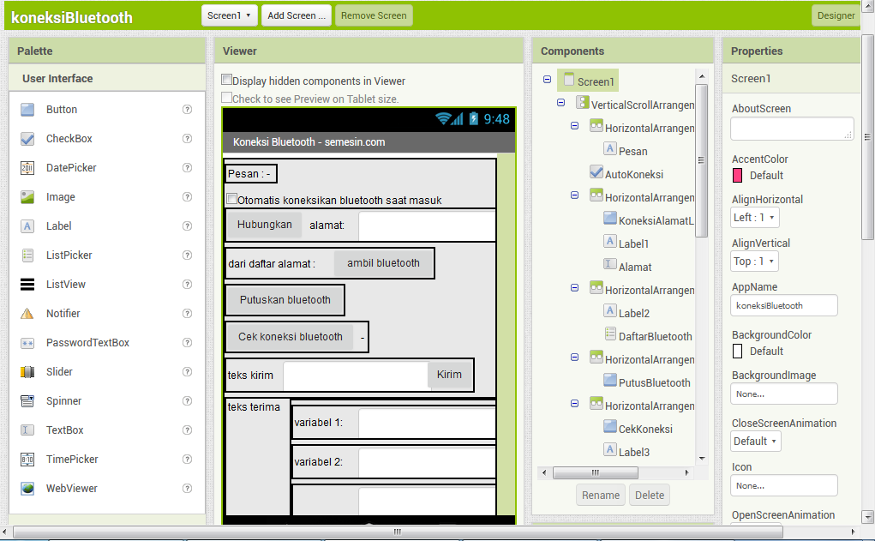Choose the ListView icon in Palette
This screenshot has height=541, width=875.
pyautogui.click(x=27, y=285)
